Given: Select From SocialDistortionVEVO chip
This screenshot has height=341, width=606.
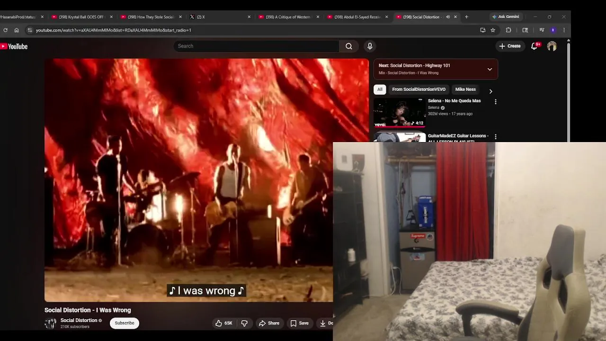Looking at the screenshot, I should (x=419, y=90).
